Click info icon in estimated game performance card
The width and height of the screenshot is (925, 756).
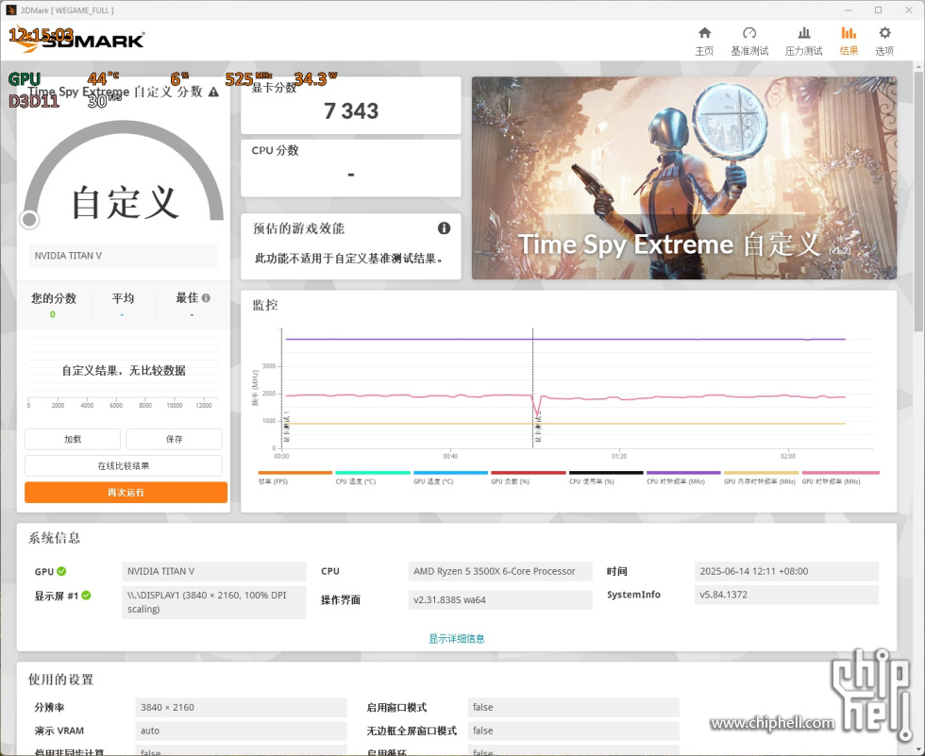(444, 228)
